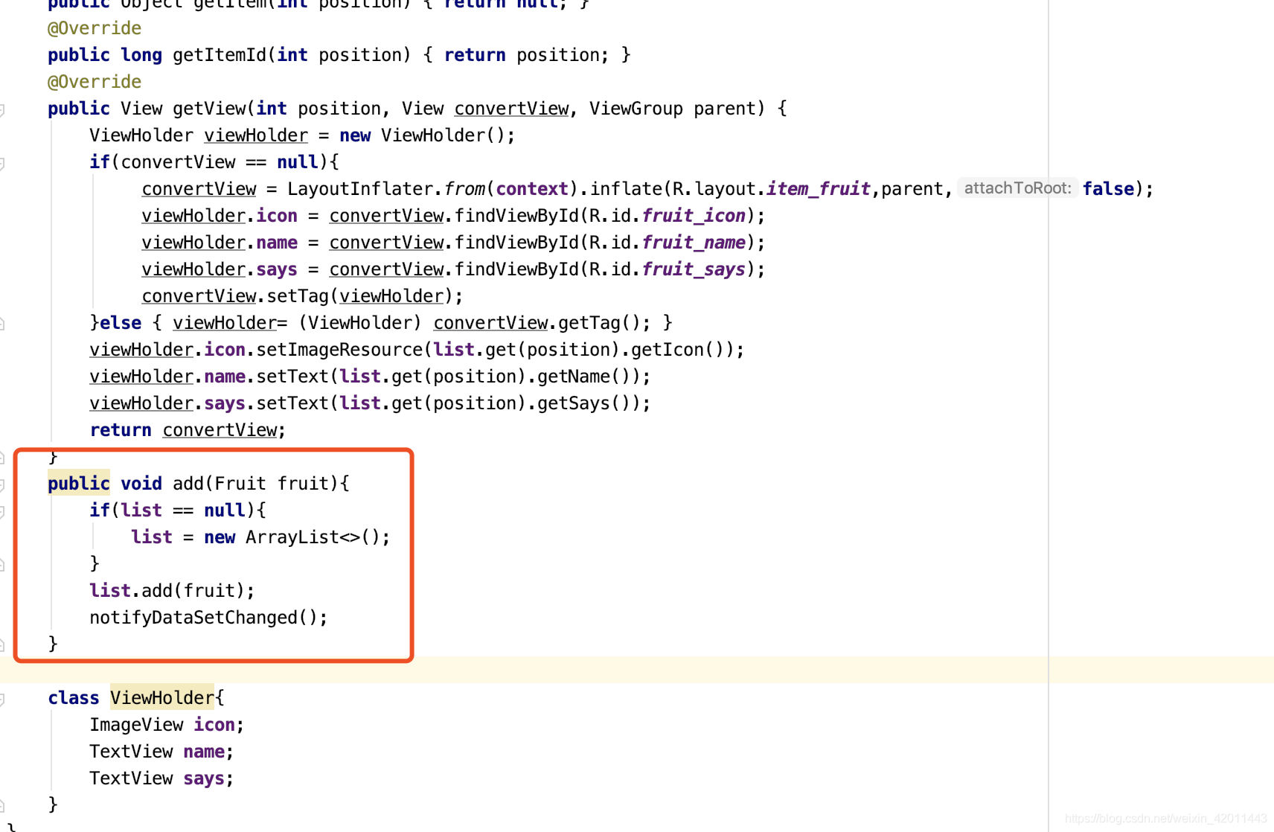Click the highlighted public keyword of add method
1274x832 pixels.
pos(79,484)
